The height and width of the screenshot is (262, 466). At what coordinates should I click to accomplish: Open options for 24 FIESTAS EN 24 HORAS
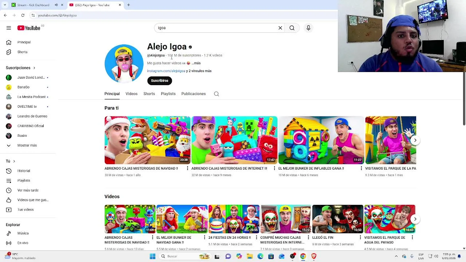[256, 238]
